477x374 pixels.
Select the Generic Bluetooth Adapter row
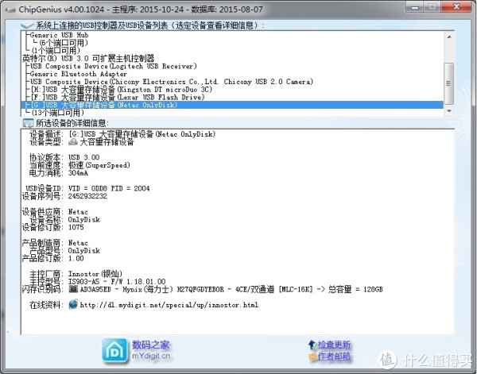coord(78,74)
